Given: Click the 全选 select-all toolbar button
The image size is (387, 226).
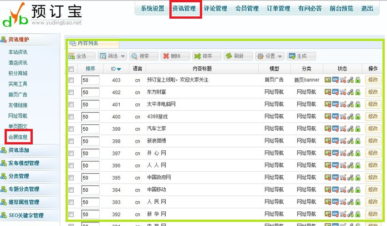Looking at the screenshot, I should tap(81, 56).
